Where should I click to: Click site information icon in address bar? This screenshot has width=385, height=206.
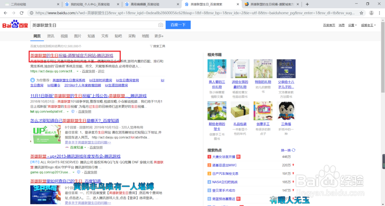[x=32, y=13]
